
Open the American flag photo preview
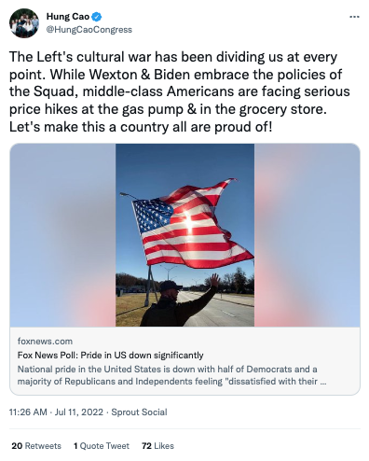click(x=184, y=235)
